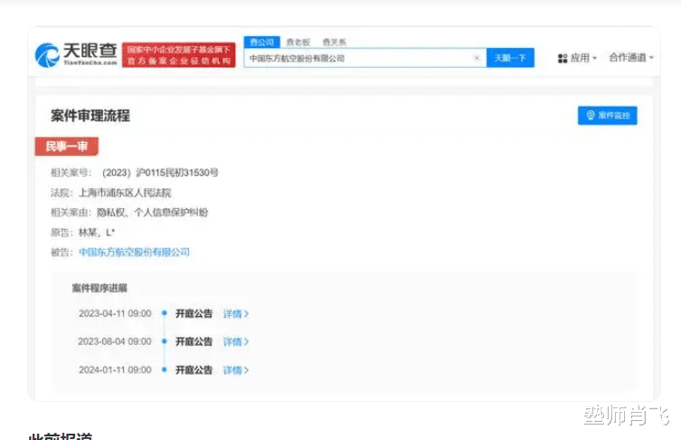The height and width of the screenshot is (440, 681).
Task: Click the timeline dot for 2023-04-11
Action: [x=165, y=312]
